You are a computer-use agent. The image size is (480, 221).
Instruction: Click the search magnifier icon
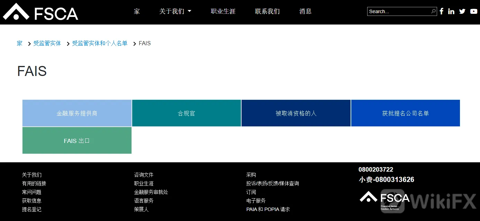433,11
